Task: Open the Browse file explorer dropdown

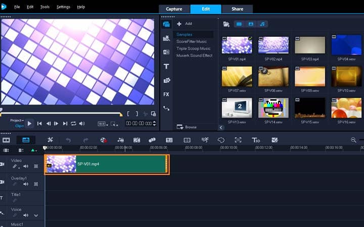Action: (187, 127)
